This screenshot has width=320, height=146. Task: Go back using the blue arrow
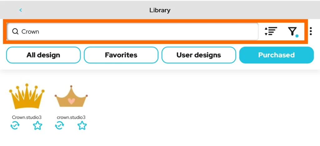(x=21, y=10)
